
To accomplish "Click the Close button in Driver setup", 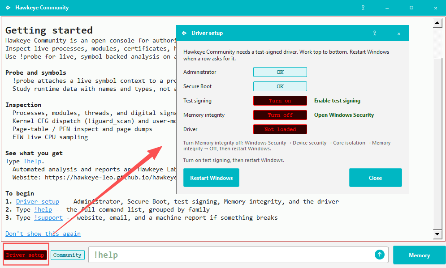I will click(x=376, y=178).
